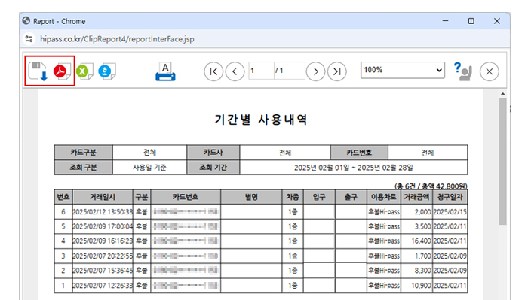Close the report viewer with round X
This screenshot has width=528, height=300.
(490, 71)
